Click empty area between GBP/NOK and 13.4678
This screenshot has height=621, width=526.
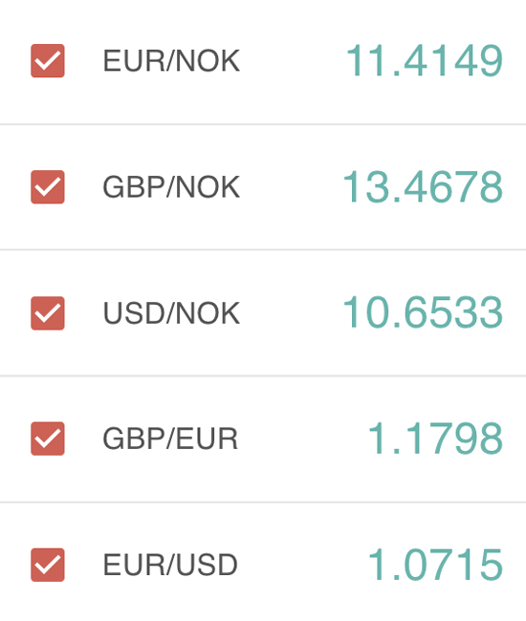(x=292, y=187)
